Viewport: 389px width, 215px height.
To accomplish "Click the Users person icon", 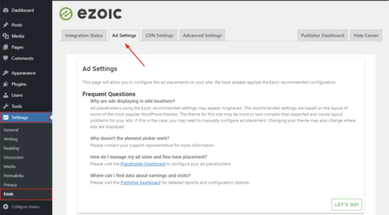I will (6, 95).
